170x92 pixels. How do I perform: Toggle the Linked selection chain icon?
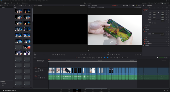99,58
